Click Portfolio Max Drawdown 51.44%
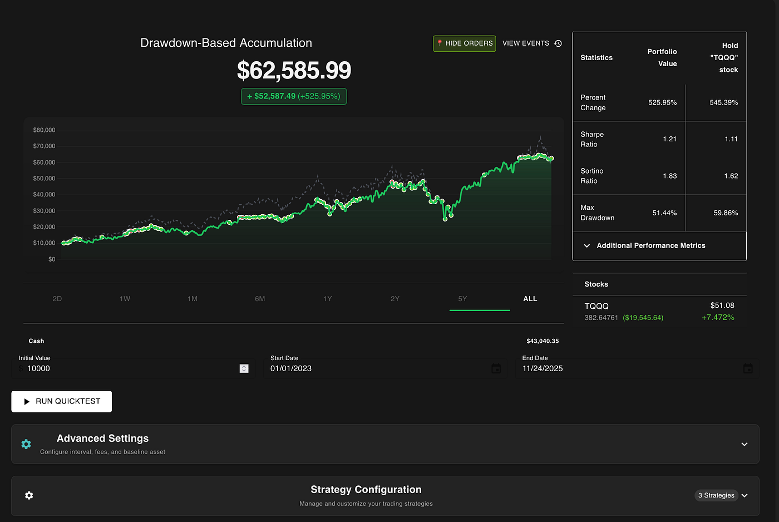The width and height of the screenshot is (779, 522). (x=664, y=213)
